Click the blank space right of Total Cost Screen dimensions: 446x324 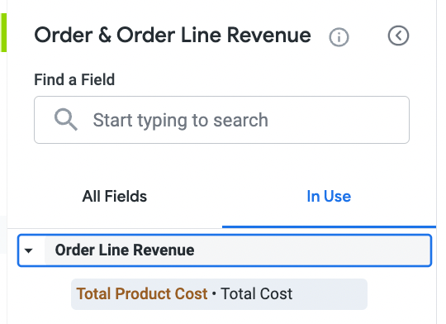(330, 293)
